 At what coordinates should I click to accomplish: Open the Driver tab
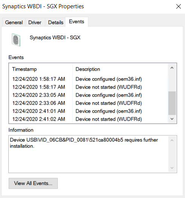coord(35,23)
